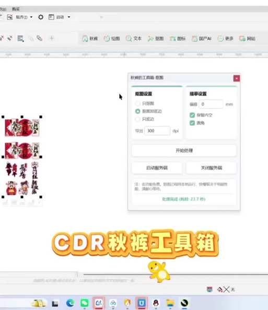The width and height of the screenshot is (268, 310).
Task: Open Task View on the taskbar
Action: tap(55, 304)
